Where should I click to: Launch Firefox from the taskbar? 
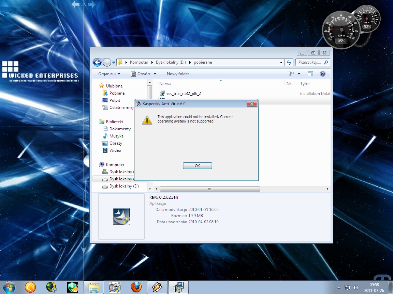tap(136, 287)
